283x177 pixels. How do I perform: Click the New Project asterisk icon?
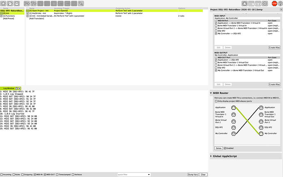click(3, 3)
